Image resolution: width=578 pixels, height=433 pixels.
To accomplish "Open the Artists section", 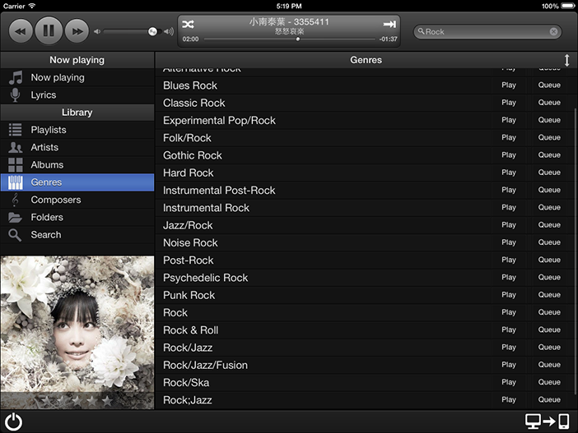I will 44,147.
